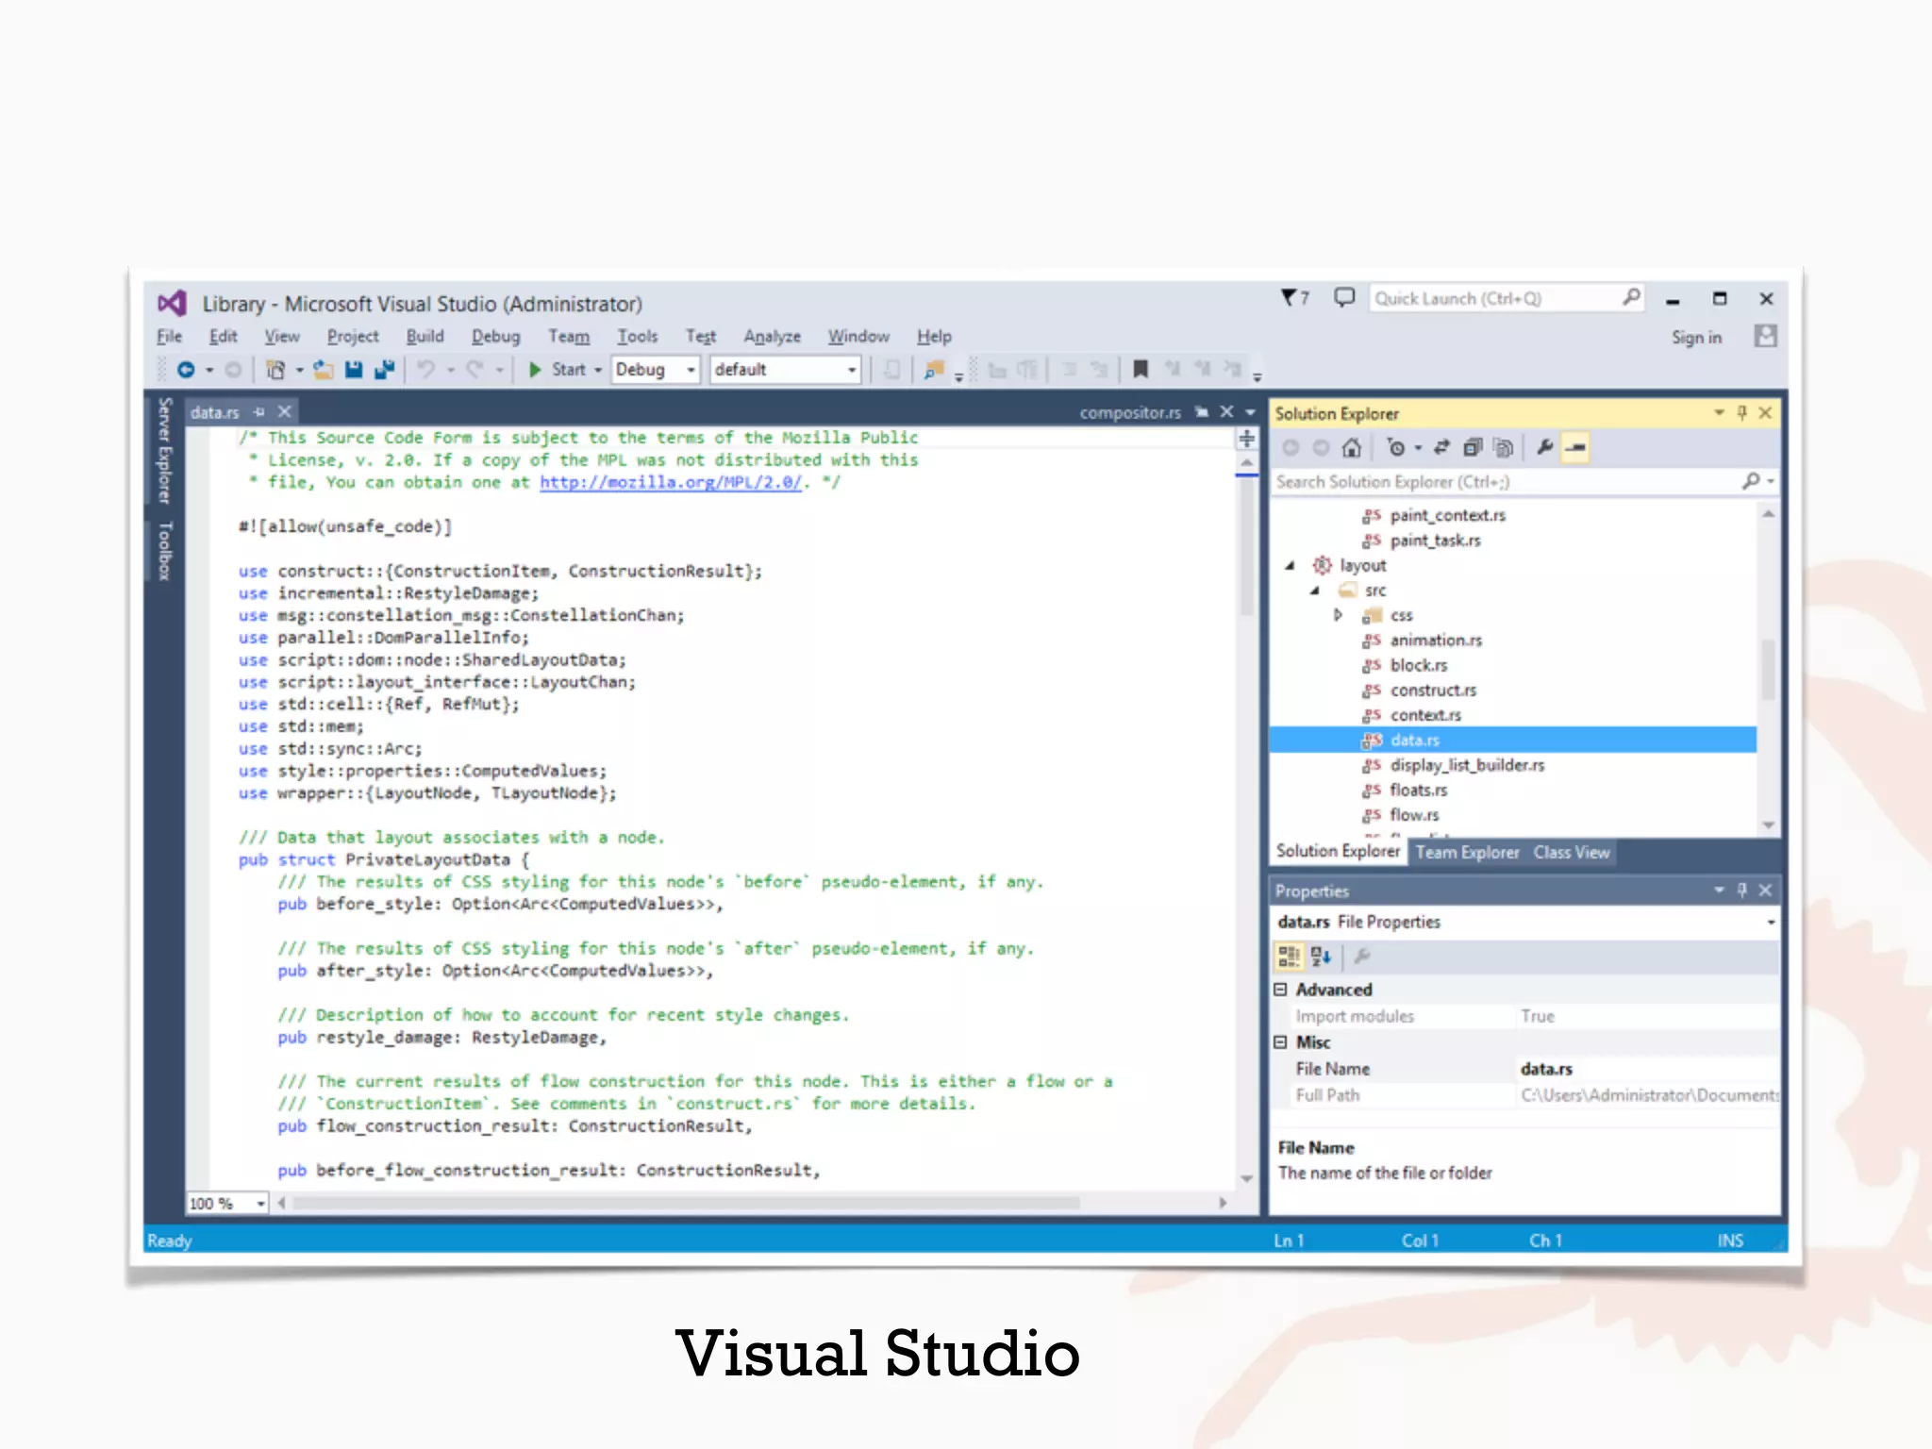This screenshot has height=1449, width=1932.
Task: Click the Open File folder icon
Action: [x=324, y=370]
